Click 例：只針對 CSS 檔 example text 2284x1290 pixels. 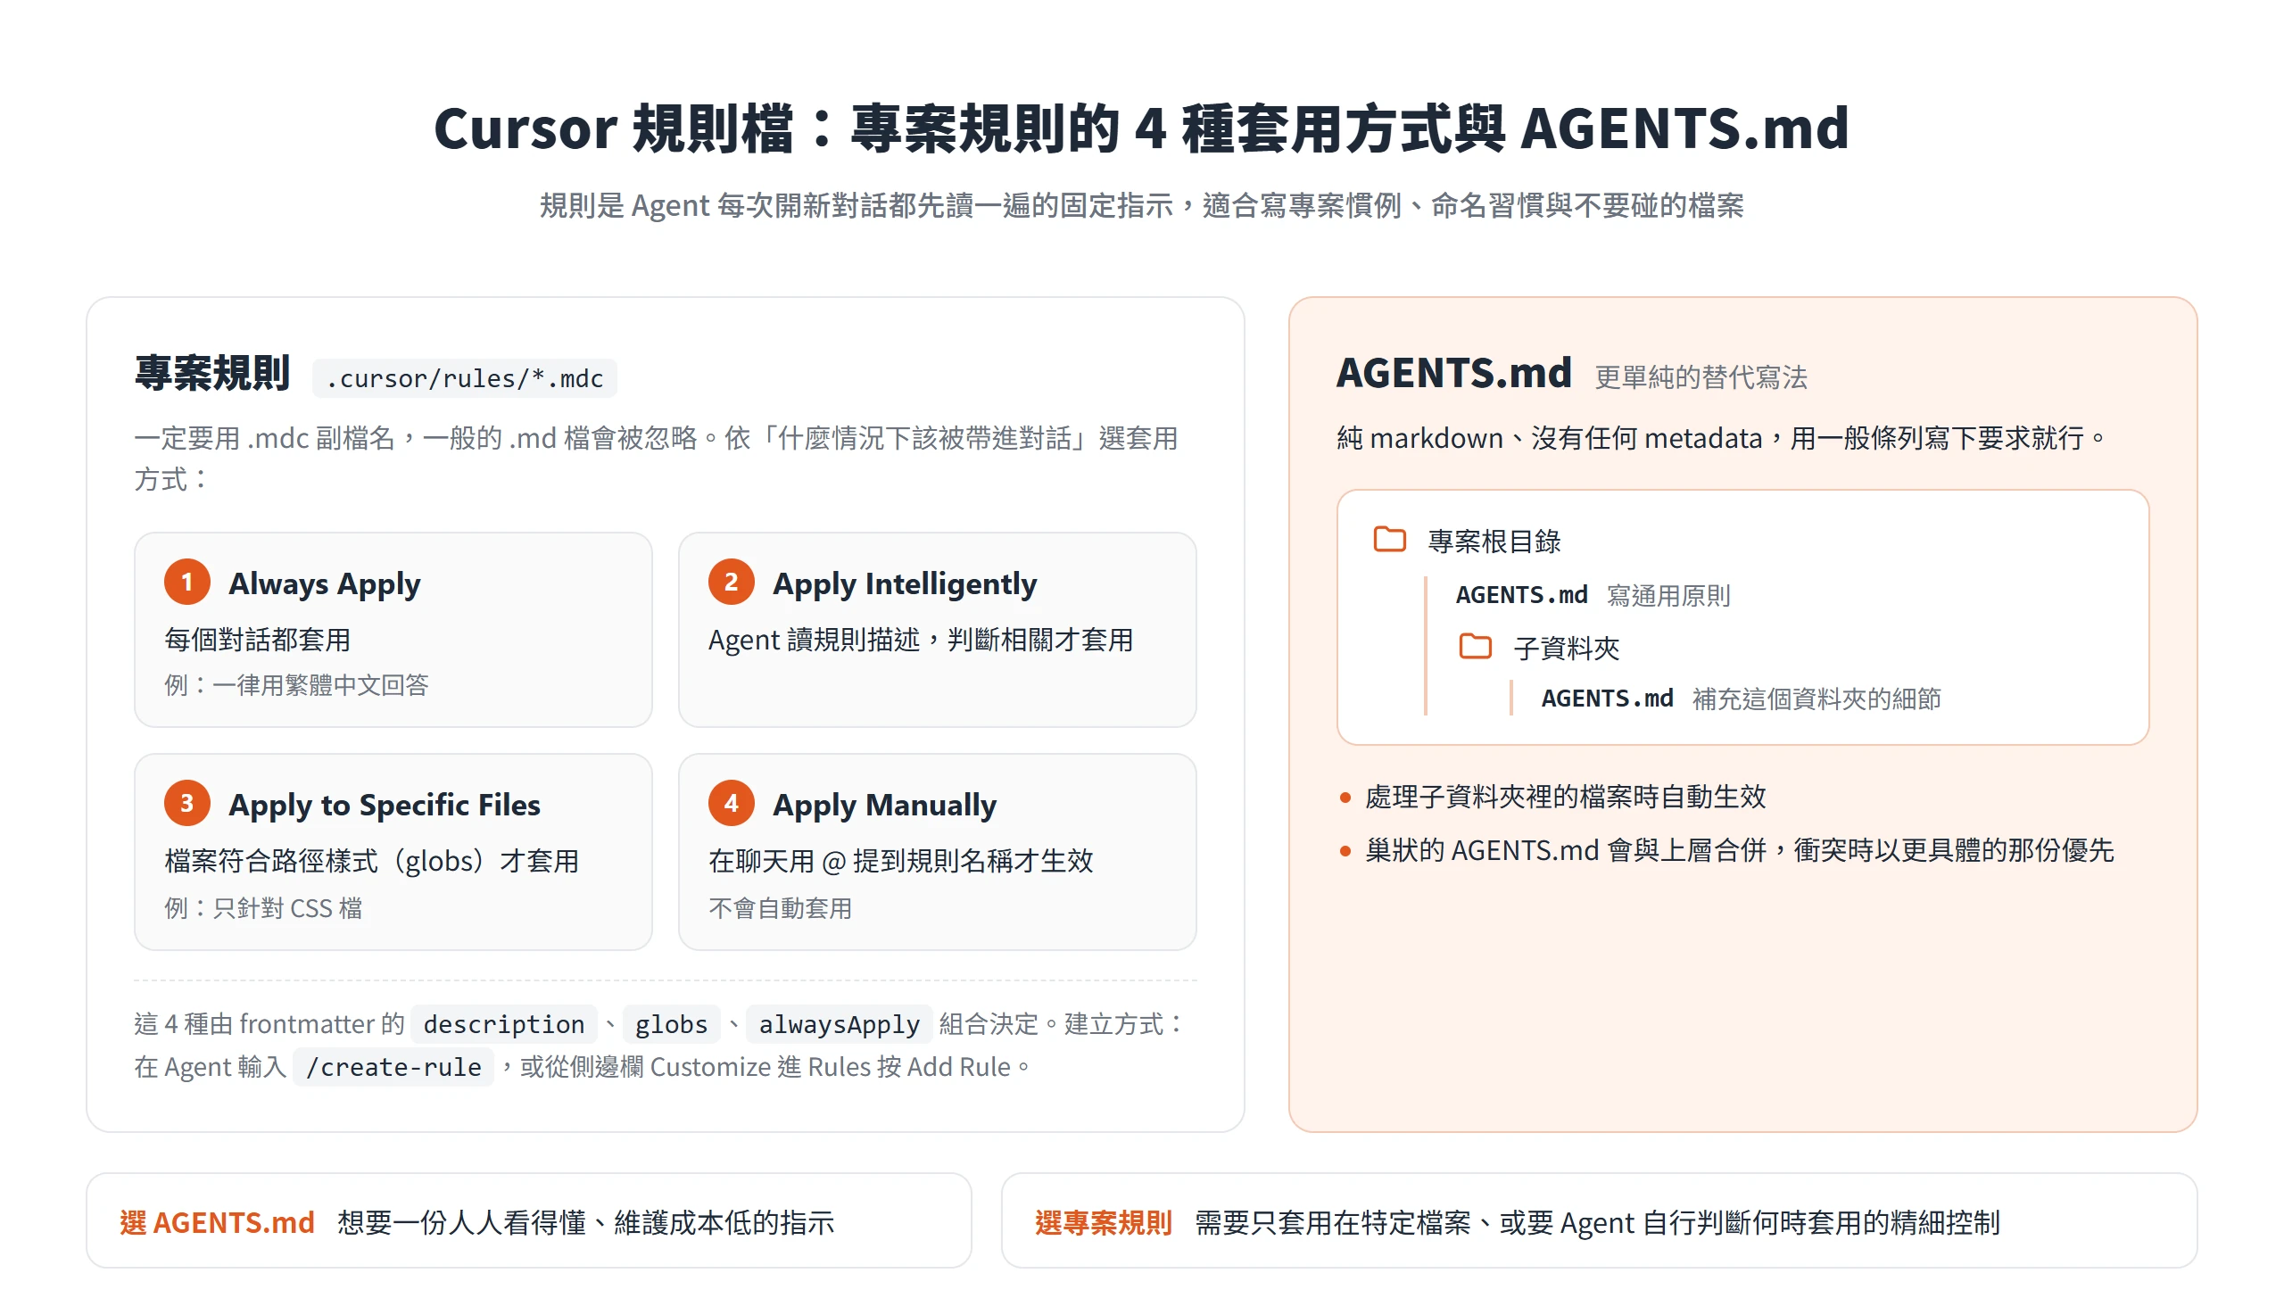263,908
